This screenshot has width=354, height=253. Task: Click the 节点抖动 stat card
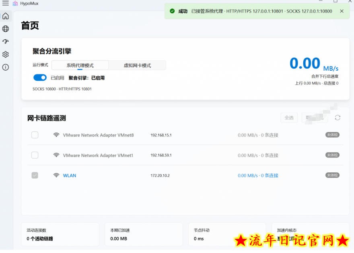click(x=227, y=234)
